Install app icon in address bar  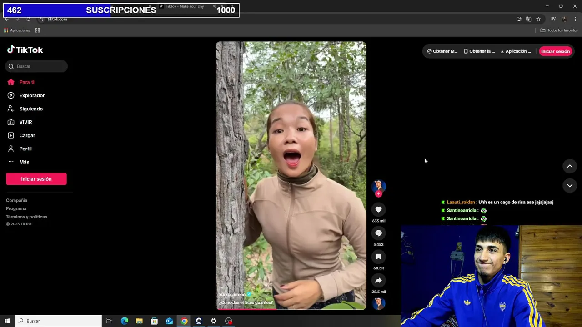click(519, 19)
